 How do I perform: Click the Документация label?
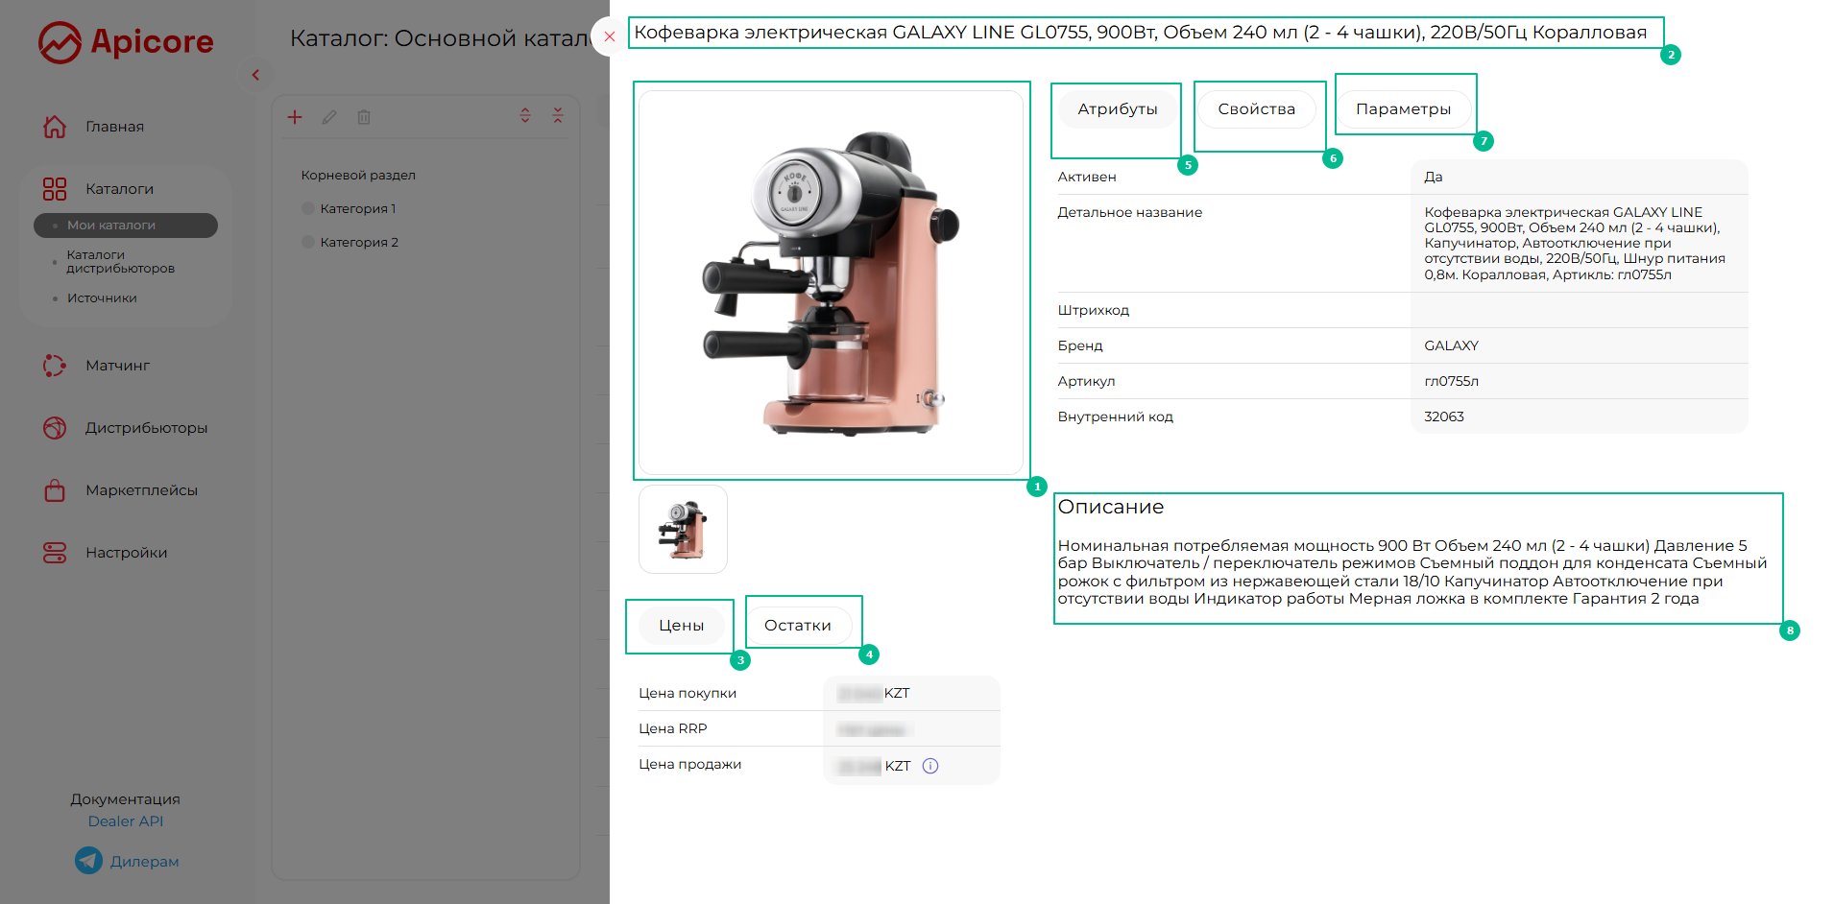click(x=126, y=799)
